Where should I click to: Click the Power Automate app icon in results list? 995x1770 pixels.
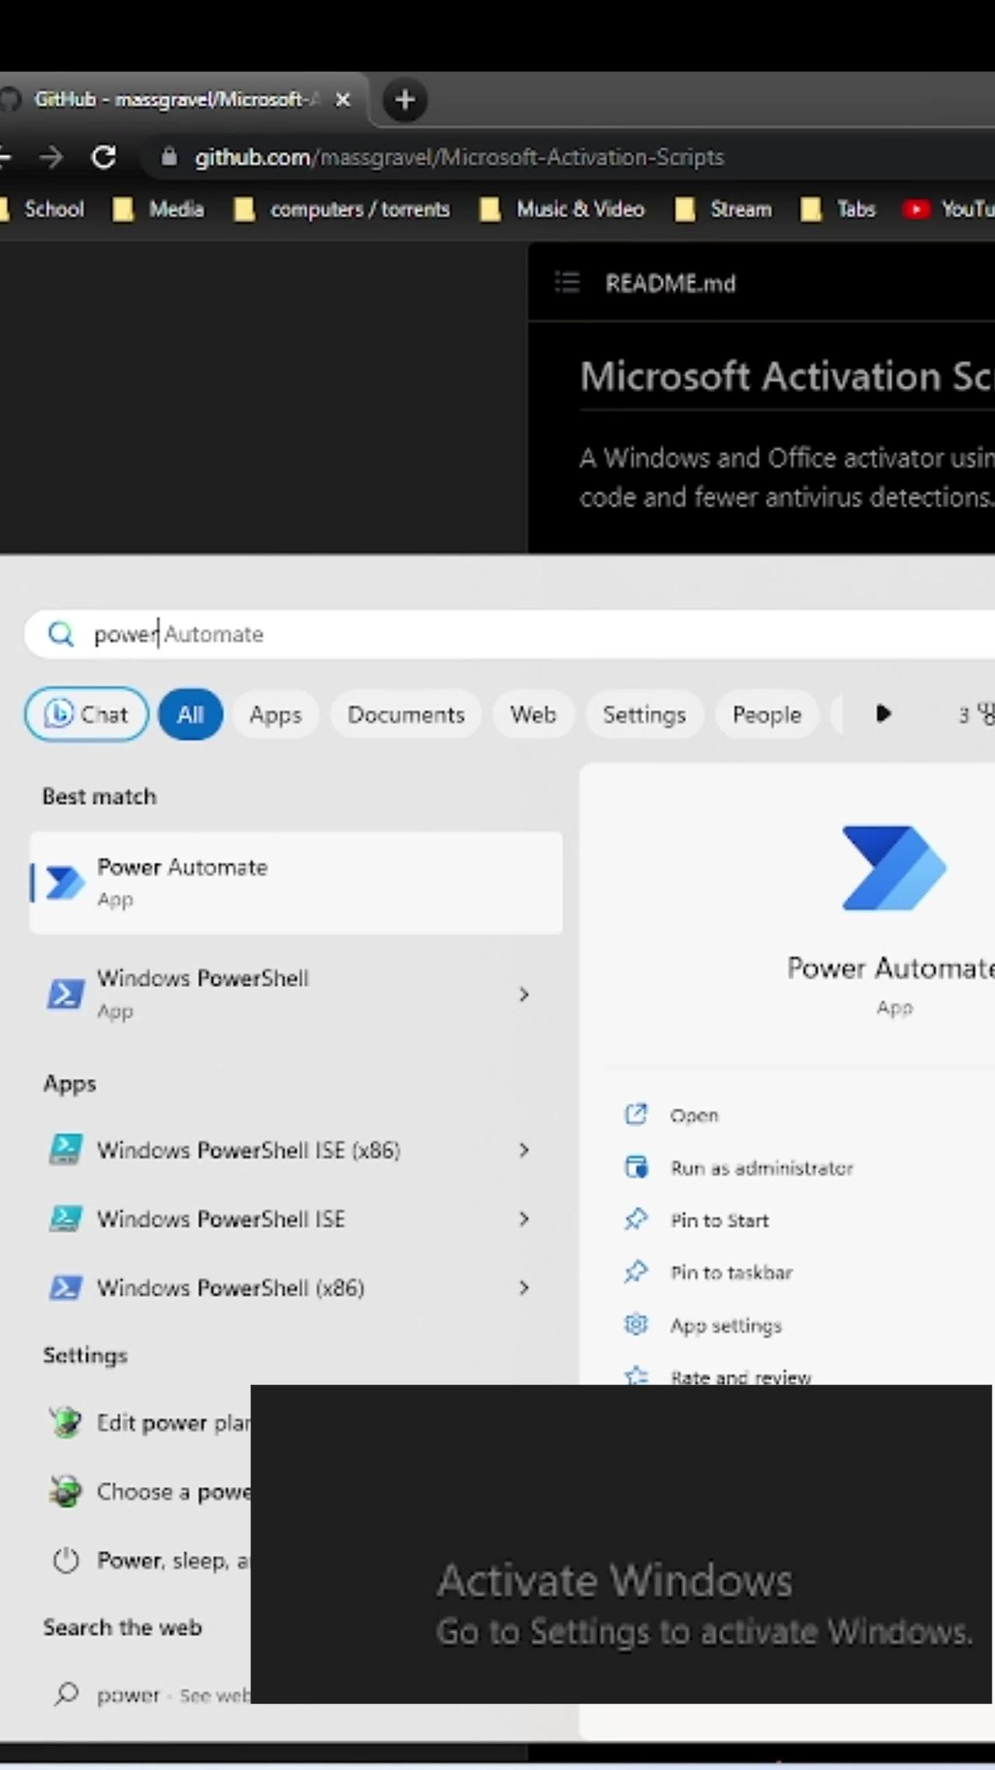(x=65, y=883)
